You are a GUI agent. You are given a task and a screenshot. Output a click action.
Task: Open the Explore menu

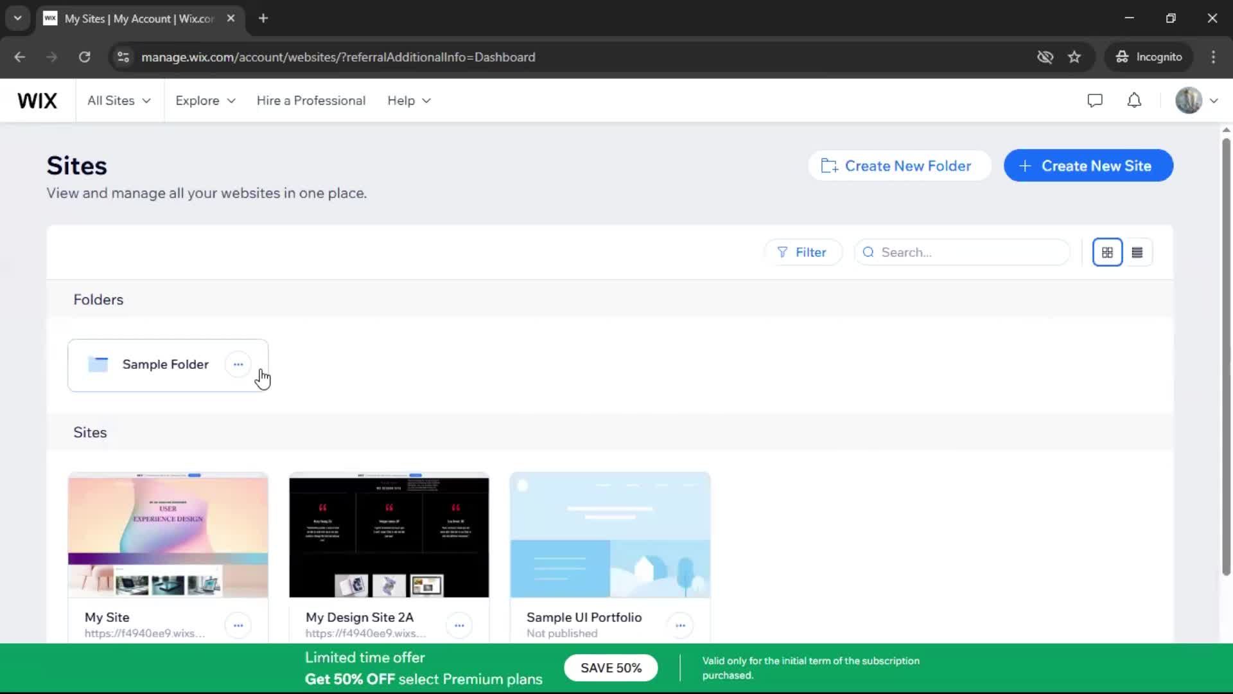tap(205, 101)
